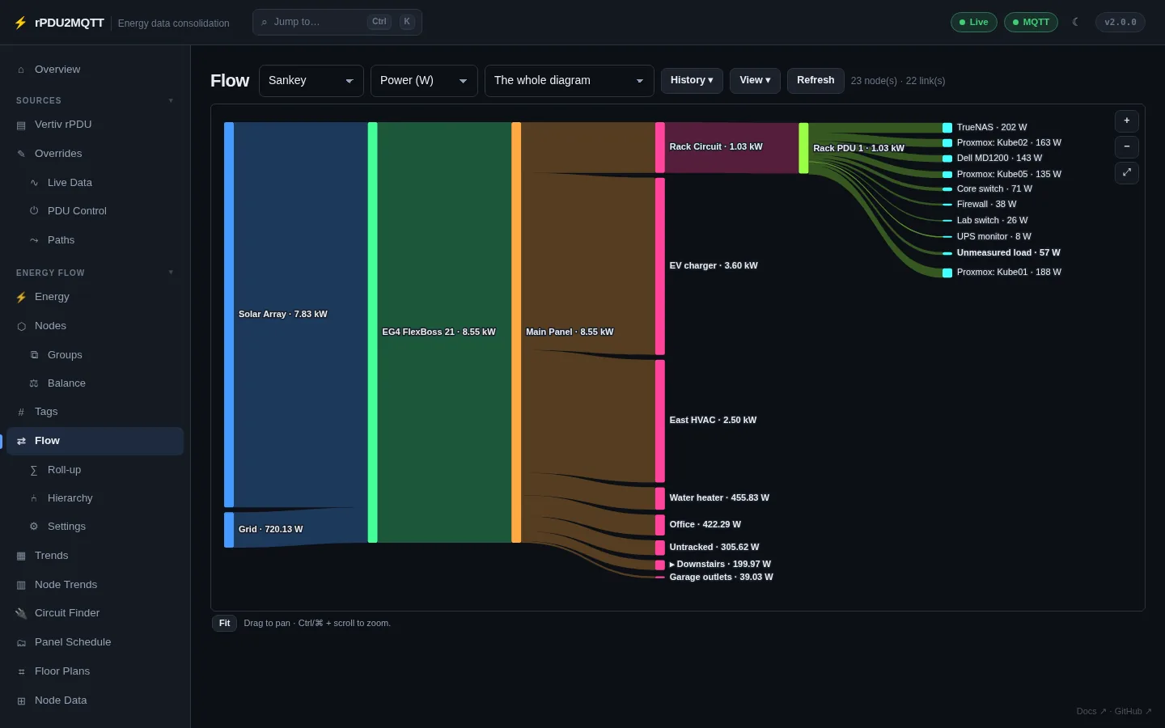This screenshot has height=728, width=1165.
Task: Expand the Downstairs node triangle
Action: click(x=672, y=565)
